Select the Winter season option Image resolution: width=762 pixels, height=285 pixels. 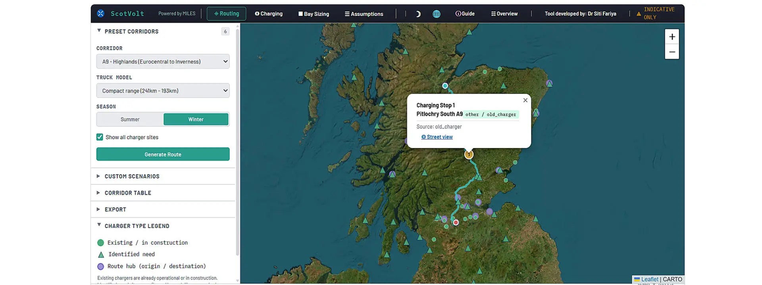196,119
